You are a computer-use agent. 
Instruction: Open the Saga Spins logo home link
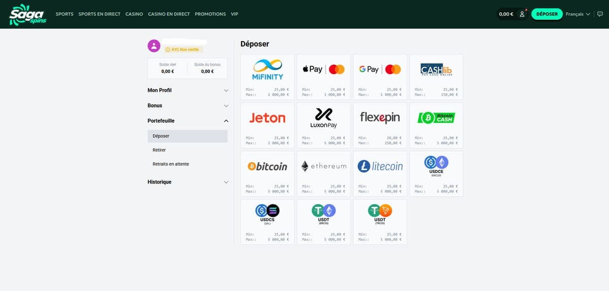(x=28, y=14)
